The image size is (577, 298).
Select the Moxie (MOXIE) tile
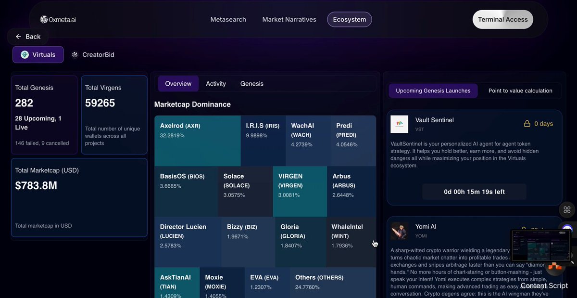pyautogui.click(x=222, y=283)
